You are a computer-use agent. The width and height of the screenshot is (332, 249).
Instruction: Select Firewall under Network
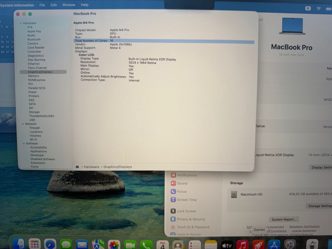(x=35, y=128)
